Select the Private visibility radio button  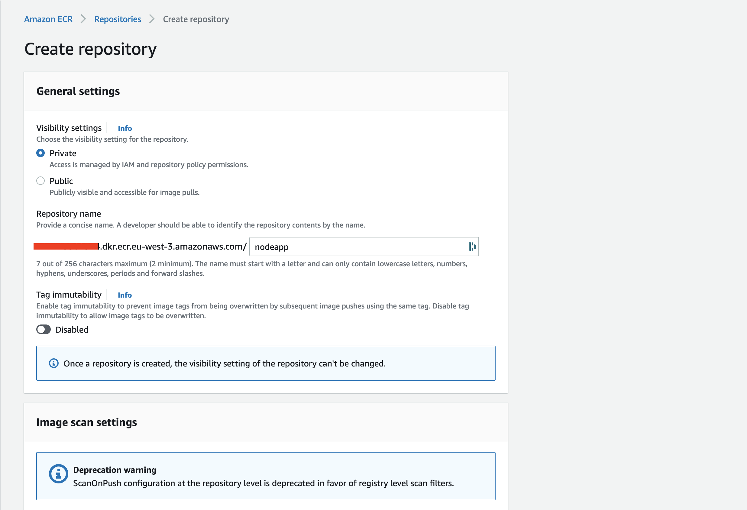(x=40, y=153)
